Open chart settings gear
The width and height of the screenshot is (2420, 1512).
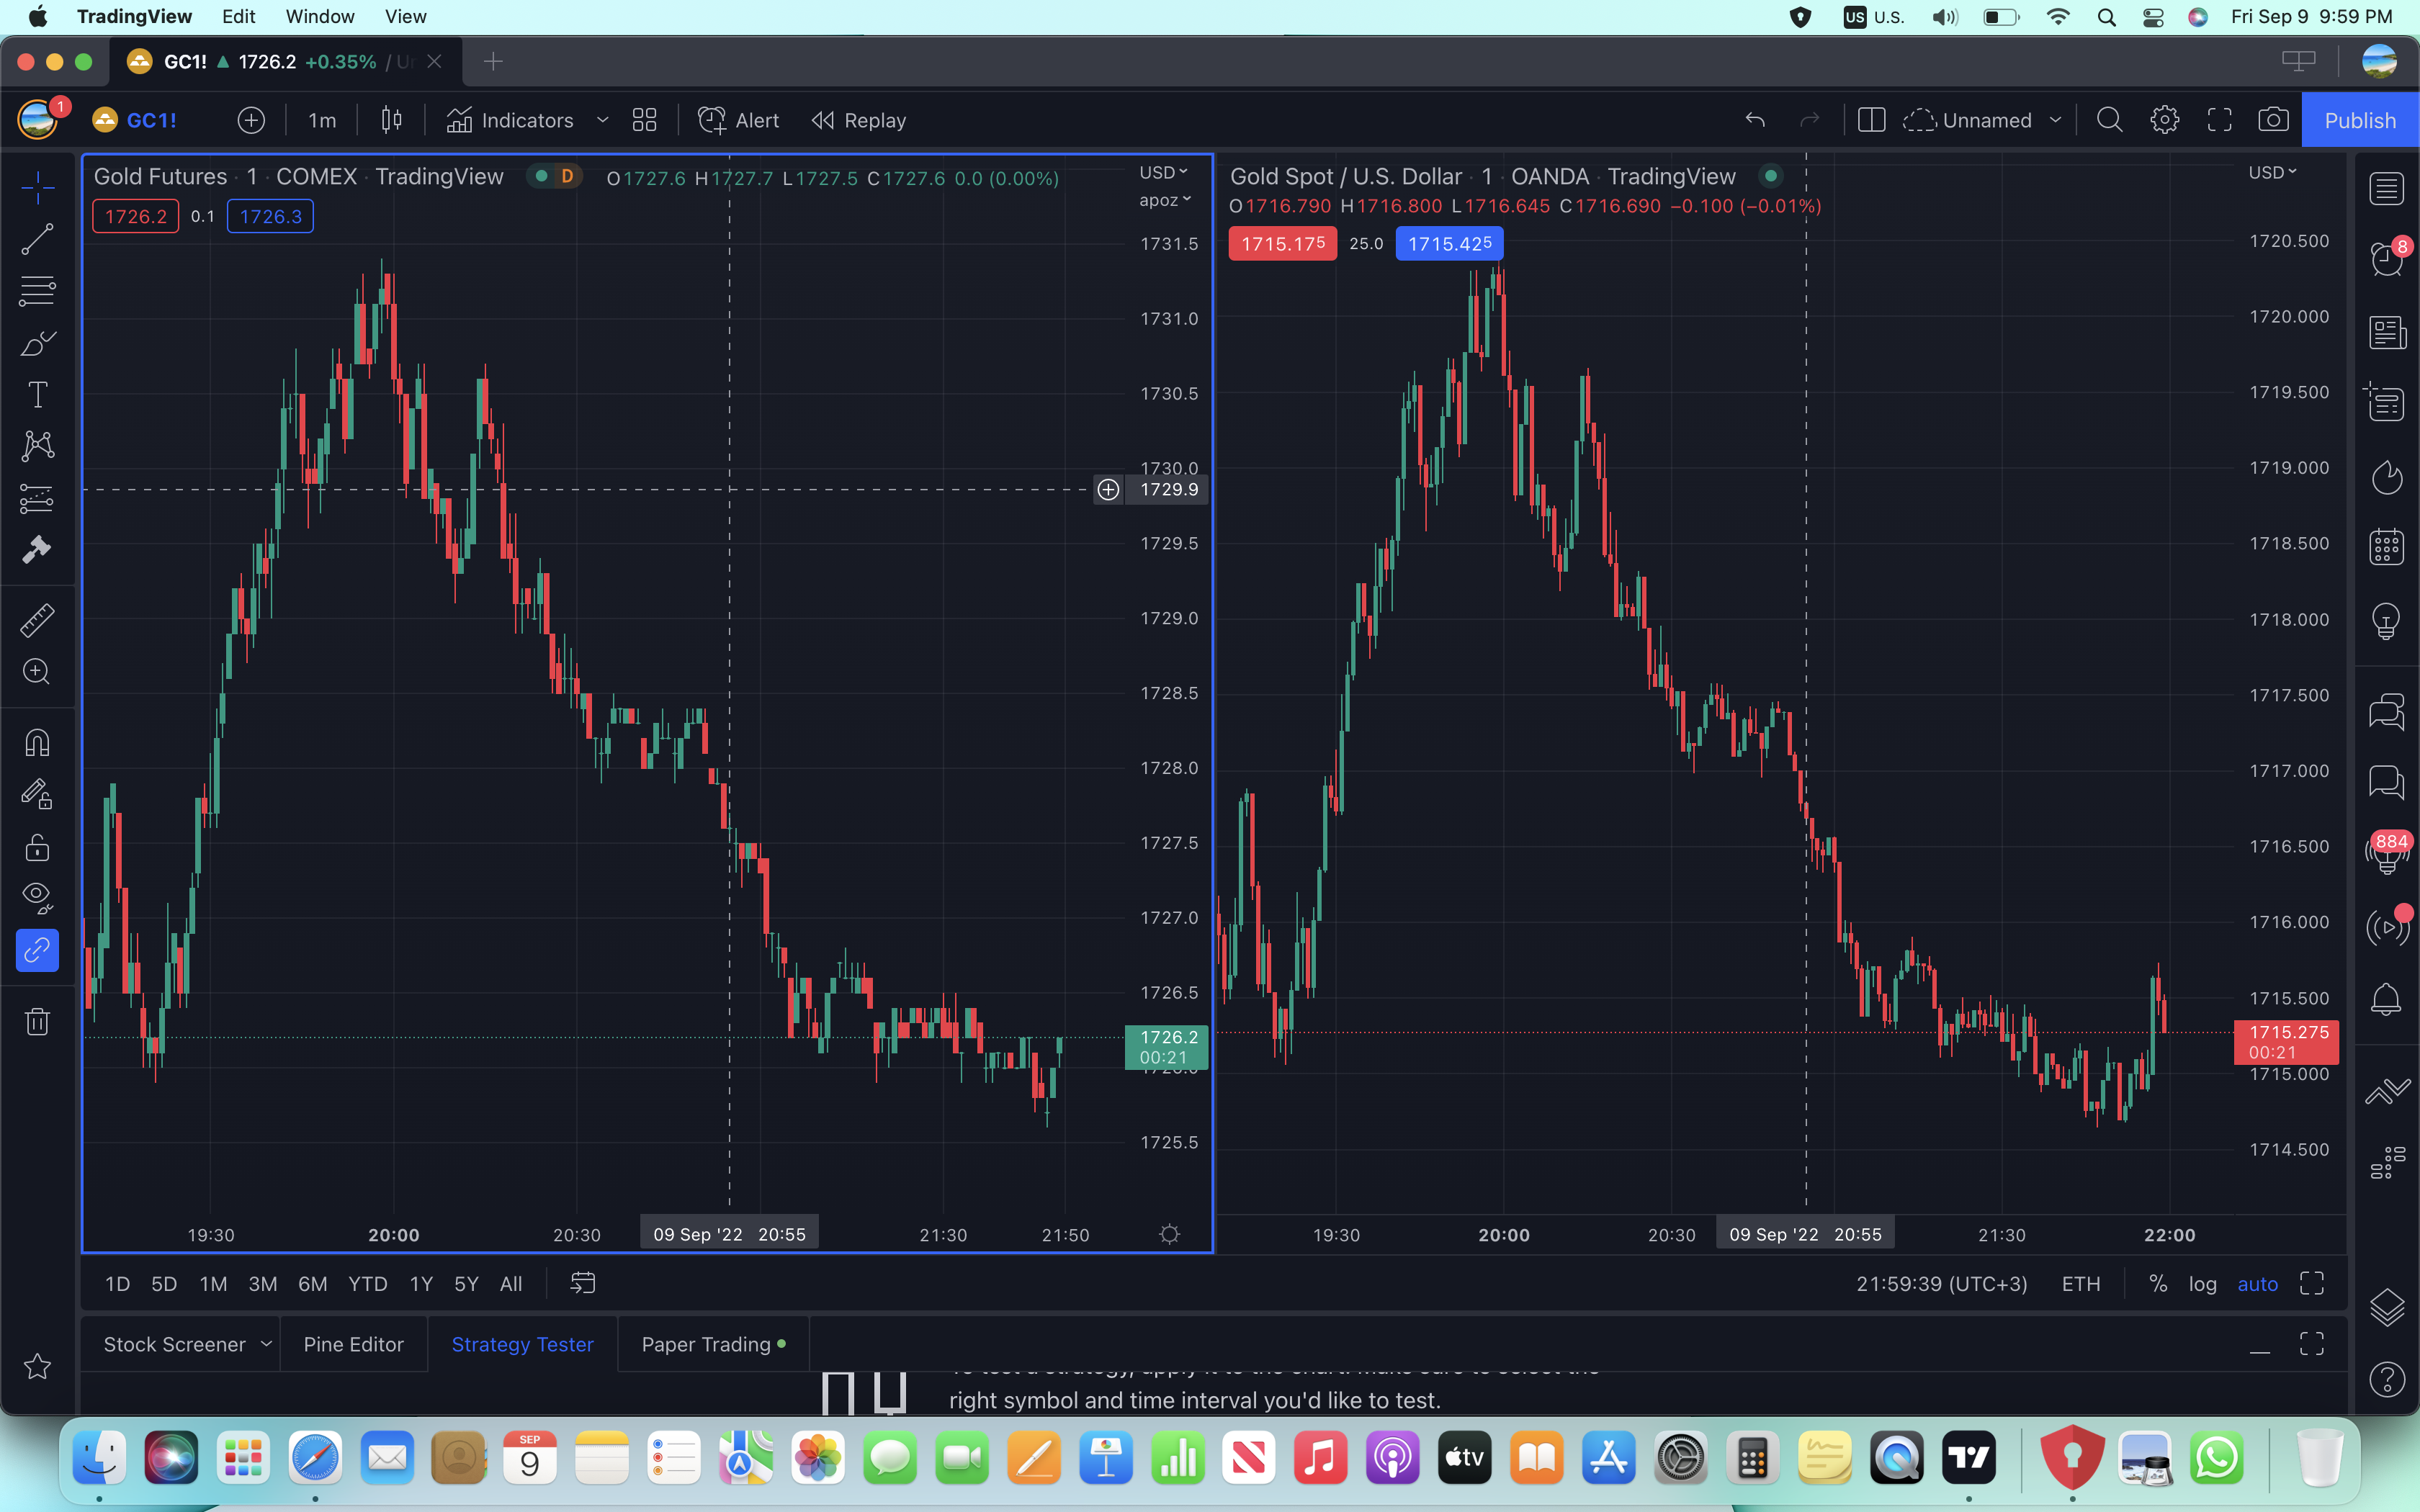[2165, 120]
